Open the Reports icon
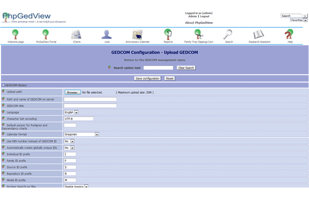The height and width of the screenshot is (206, 309). 168,35
